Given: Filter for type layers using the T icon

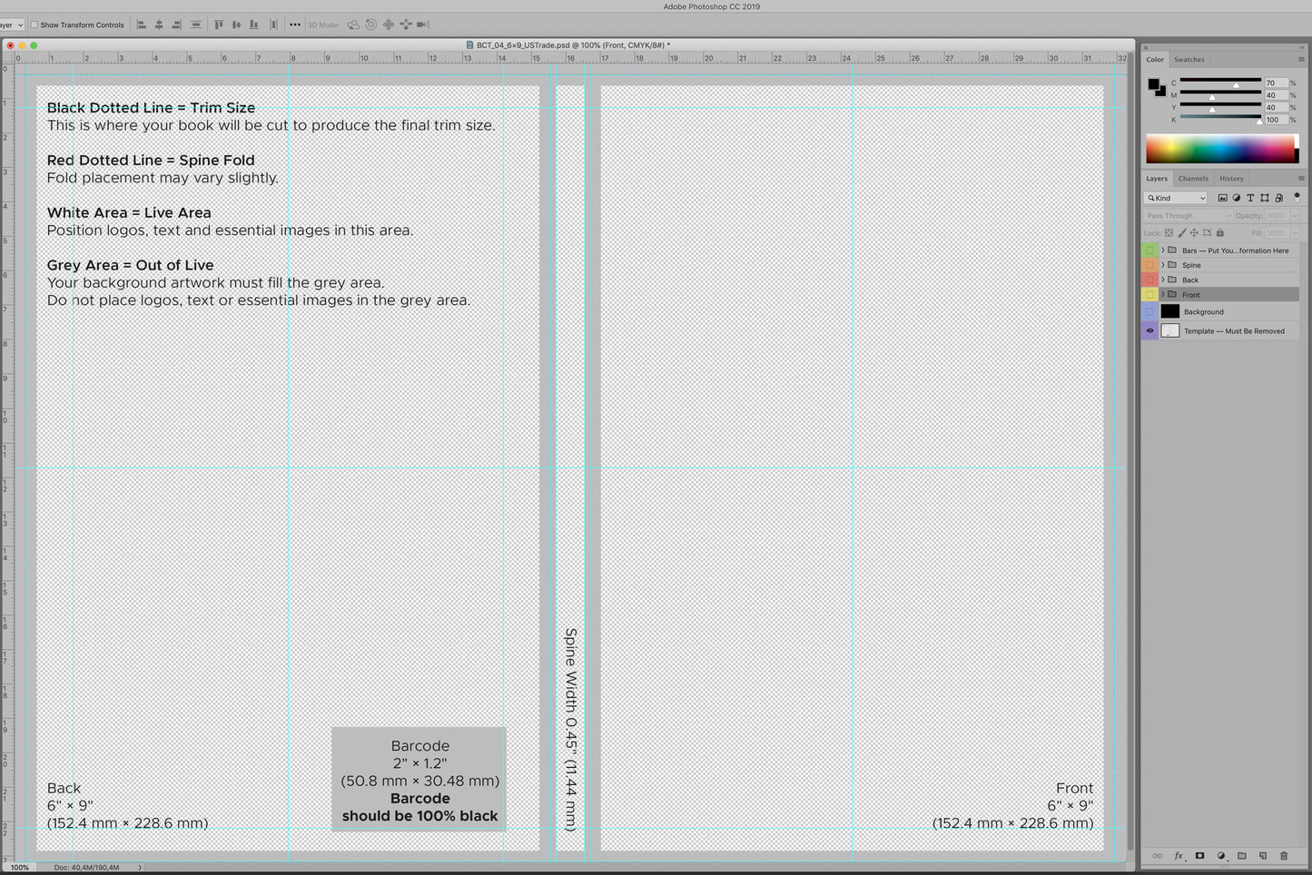Looking at the screenshot, I should [x=1250, y=198].
